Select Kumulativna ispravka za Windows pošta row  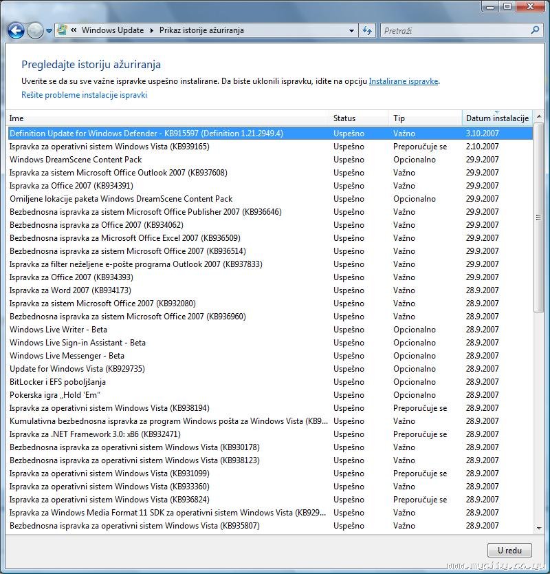click(270, 421)
